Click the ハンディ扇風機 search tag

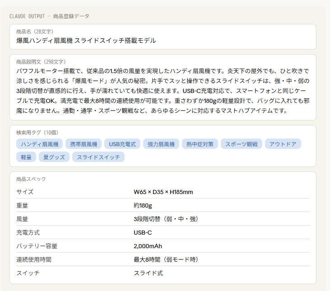click(x=39, y=144)
